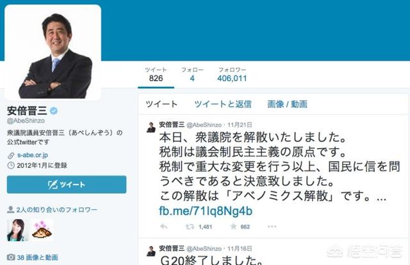Open the s-abe.or.jp website link
Screen dimensions: 410x265
point(33,155)
